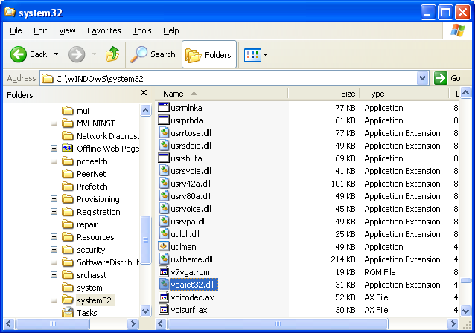This screenshot has height=333, width=475.
Task: Open the Favorites menu
Action: [104, 30]
